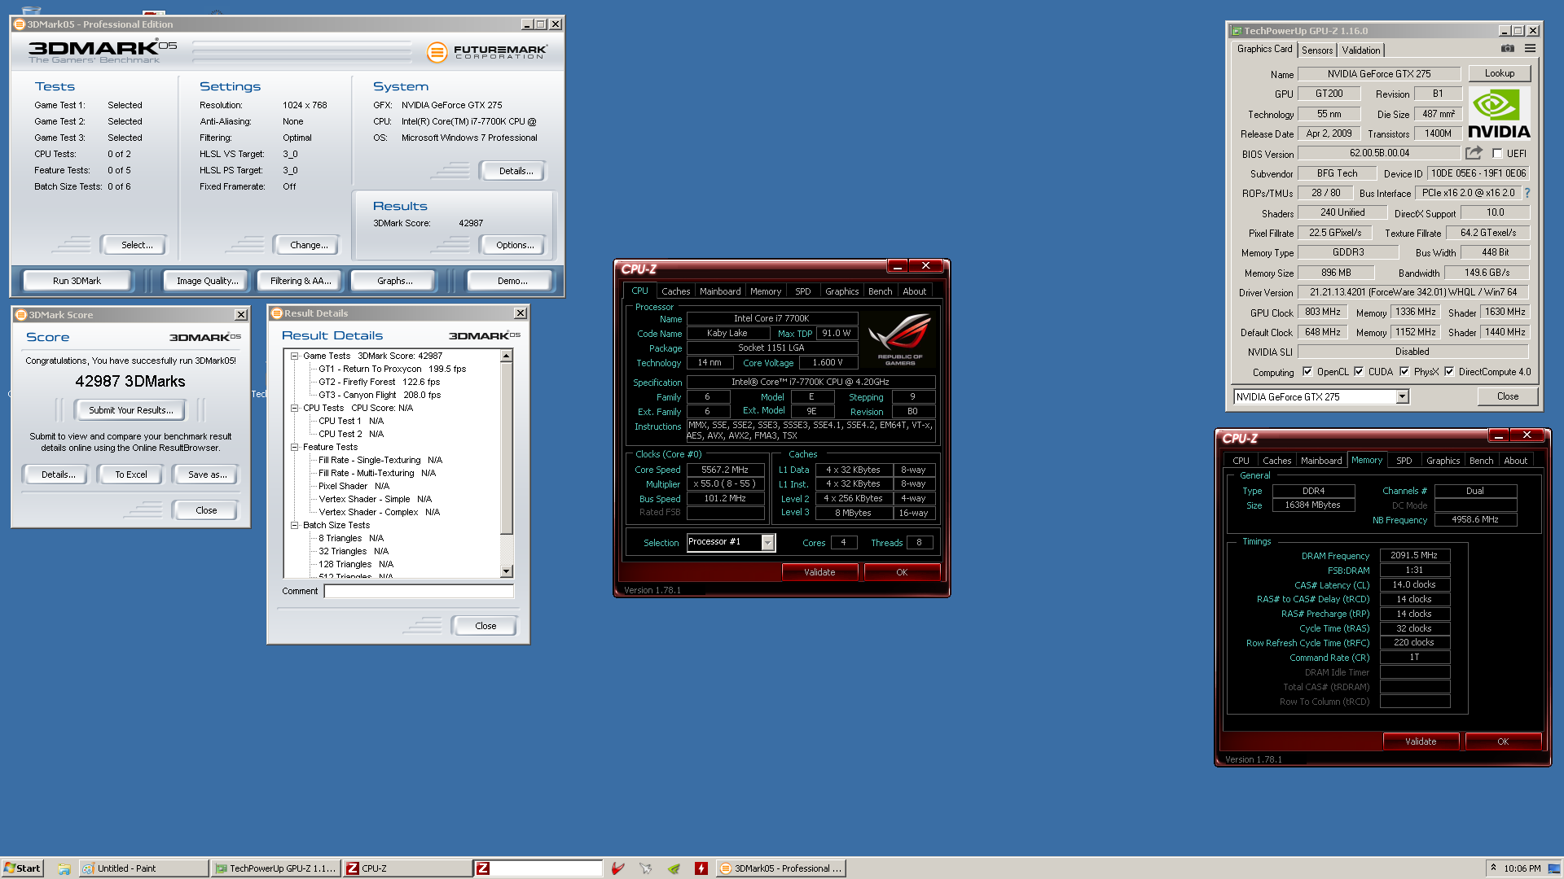This screenshot has width=1564, height=879.
Task: Click Run 3DMark button
Action: (x=77, y=281)
